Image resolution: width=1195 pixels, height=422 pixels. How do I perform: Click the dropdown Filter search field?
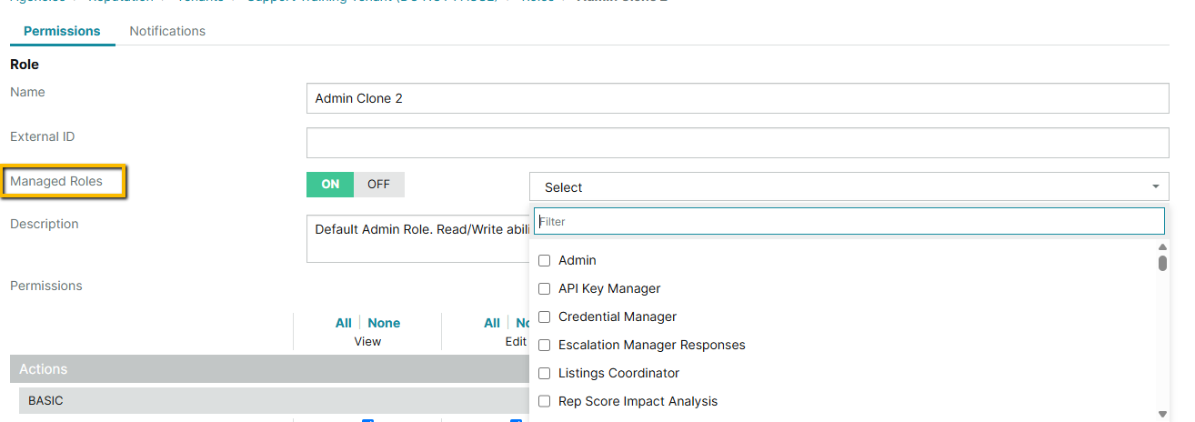coord(849,221)
